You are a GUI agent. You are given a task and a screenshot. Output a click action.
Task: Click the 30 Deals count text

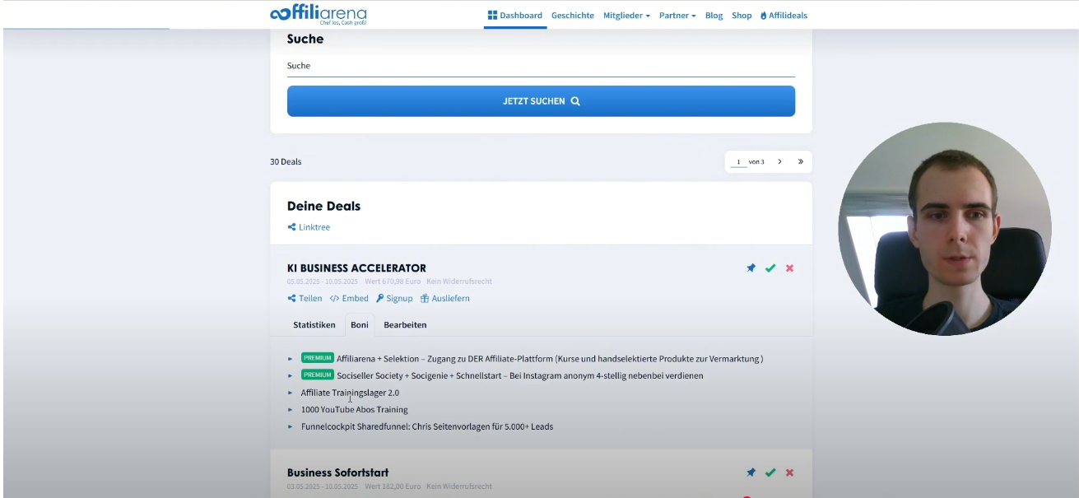coord(286,161)
